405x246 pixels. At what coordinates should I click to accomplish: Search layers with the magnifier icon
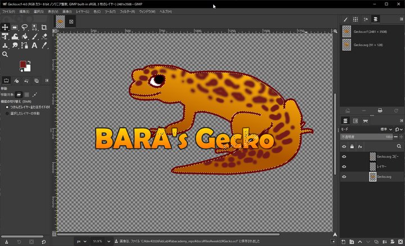coord(399,146)
